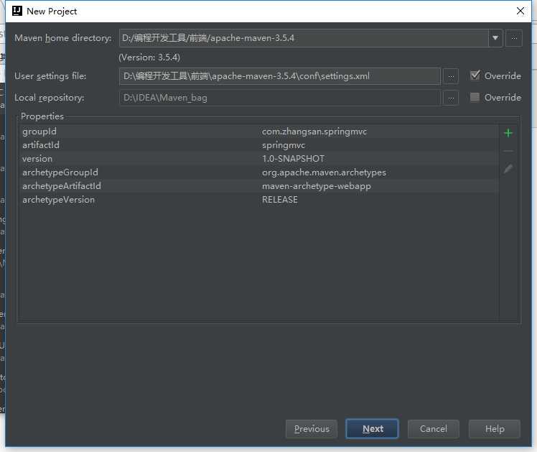Screen dimensions: 537x452
Task: Click the (Version: 3.5.4) label
Action: 149,57
